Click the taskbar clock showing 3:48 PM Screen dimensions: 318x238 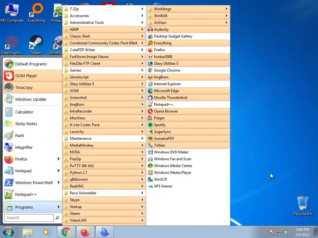click(x=302, y=232)
